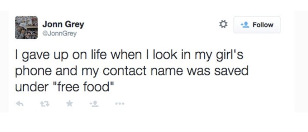Retweet the "free food" tweet
The width and height of the screenshot is (308, 132).
43,104
